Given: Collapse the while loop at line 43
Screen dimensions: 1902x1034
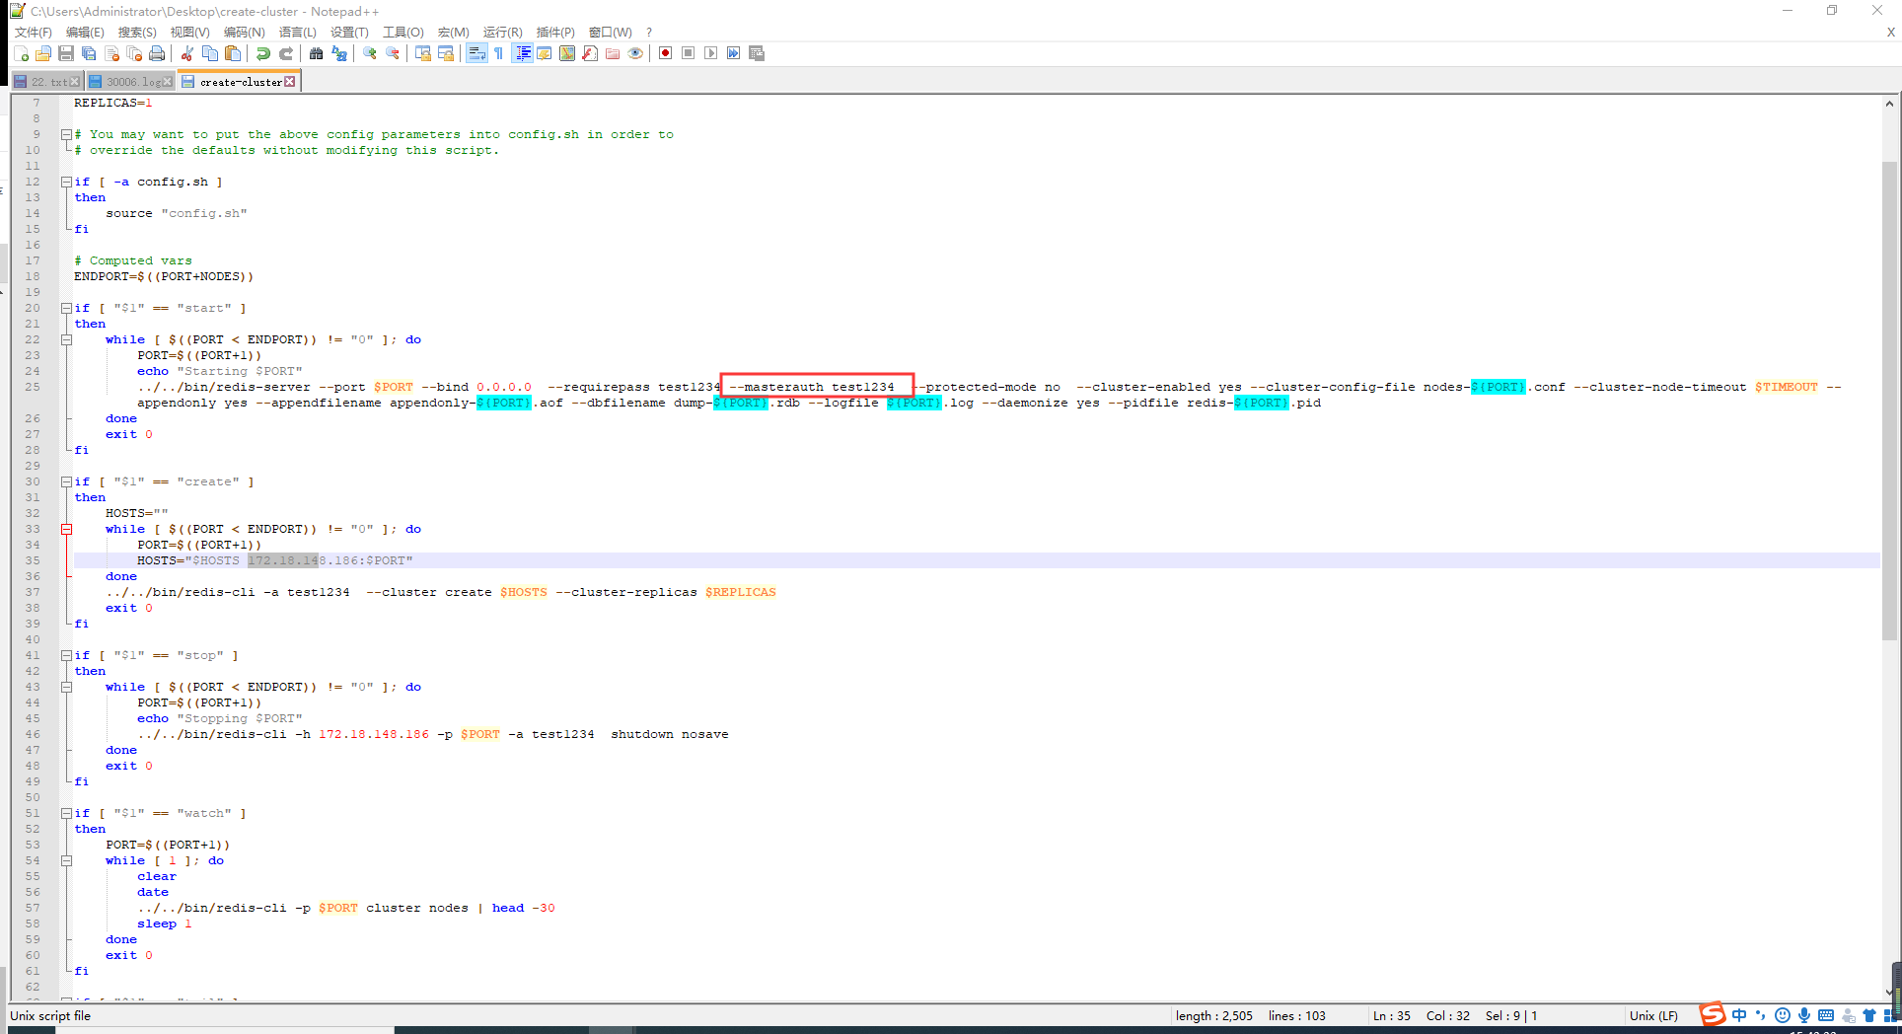Looking at the screenshot, I should coord(66,687).
